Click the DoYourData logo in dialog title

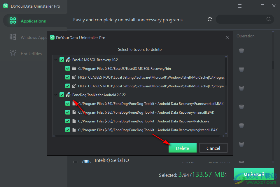52,37
